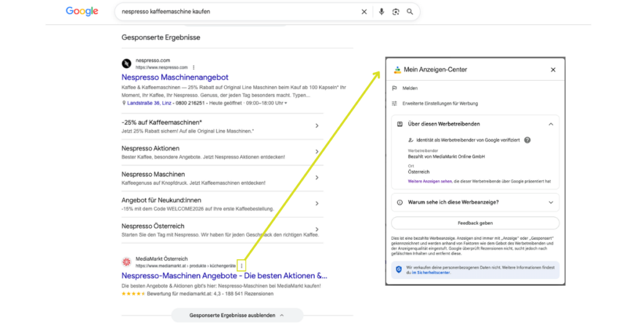Screen dimensions: 637x333
Task: Collapse the Über diesen Werbetreibenden section
Action: (x=551, y=124)
